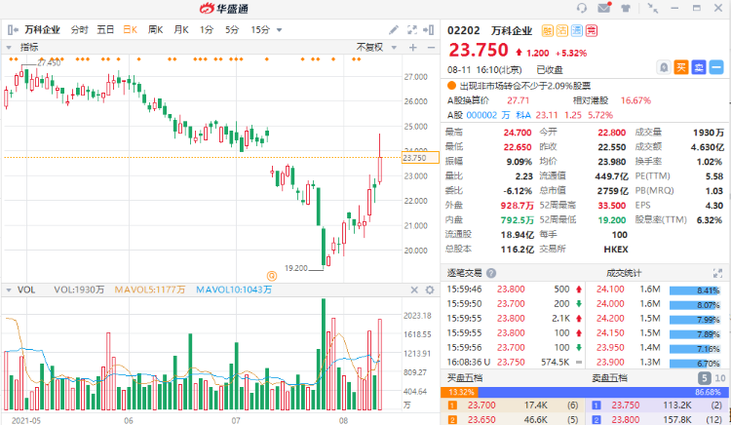The width and height of the screenshot is (731, 425).
Task: Select the 1分 chart tab
Action: tap(206, 30)
